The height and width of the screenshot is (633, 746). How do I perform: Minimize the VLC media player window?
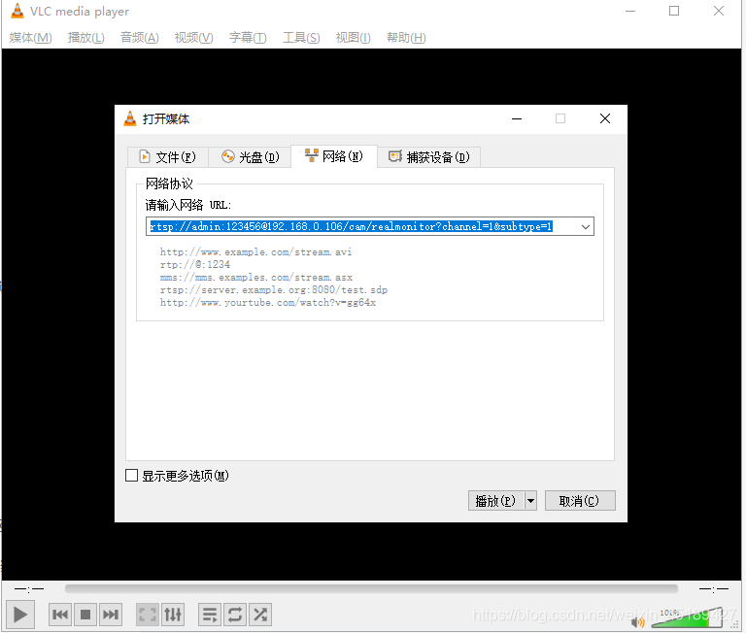[630, 11]
